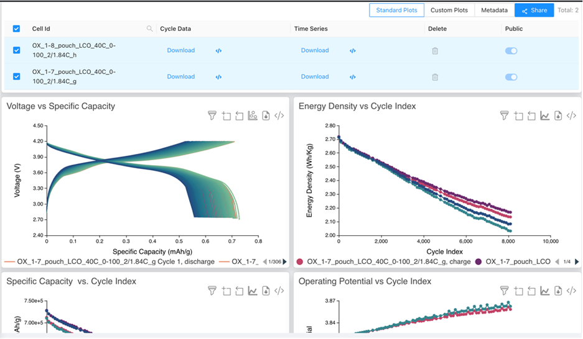Download Time Series for OX_1-7_pouch cell

coord(315,76)
